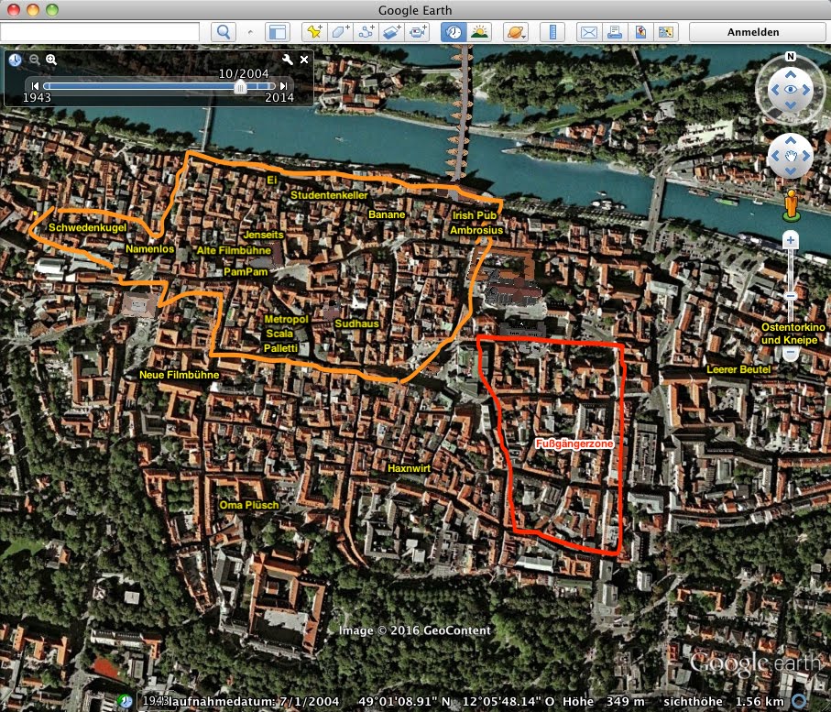
Task: Zoom in with the plus button
Action: click(x=790, y=240)
